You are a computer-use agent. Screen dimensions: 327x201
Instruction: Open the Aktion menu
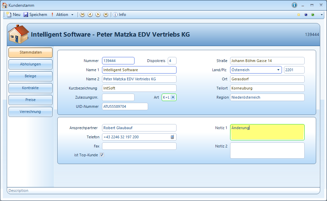[60, 15]
